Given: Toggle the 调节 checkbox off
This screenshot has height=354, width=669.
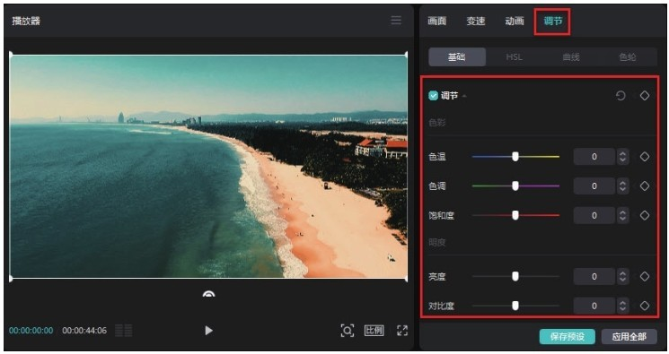Looking at the screenshot, I should 433,95.
